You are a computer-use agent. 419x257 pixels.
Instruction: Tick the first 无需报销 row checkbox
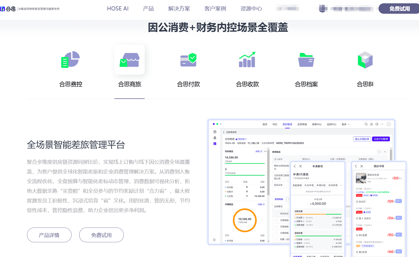coord(275,220)
